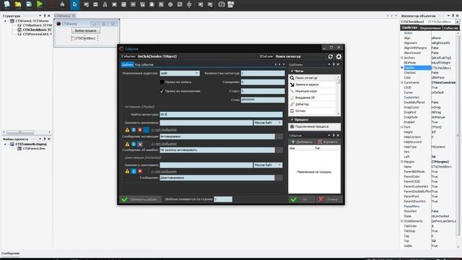Click 'нет сообщения' link above activation message
This screenshot has width=462, height=260.
(x=164, y=130)
